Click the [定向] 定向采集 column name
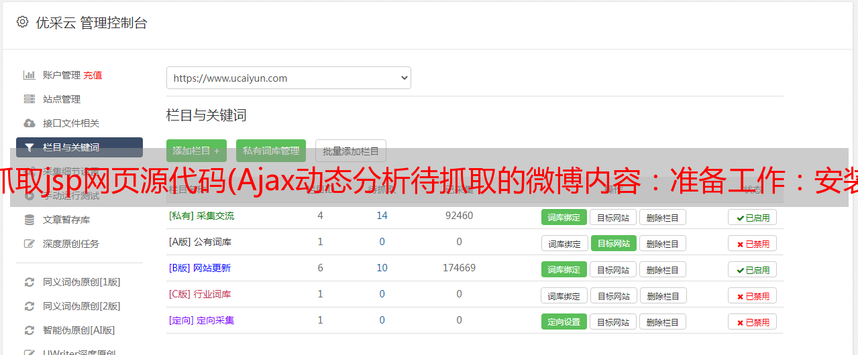Viewport: 858px width, 355px height. (201, 320)
